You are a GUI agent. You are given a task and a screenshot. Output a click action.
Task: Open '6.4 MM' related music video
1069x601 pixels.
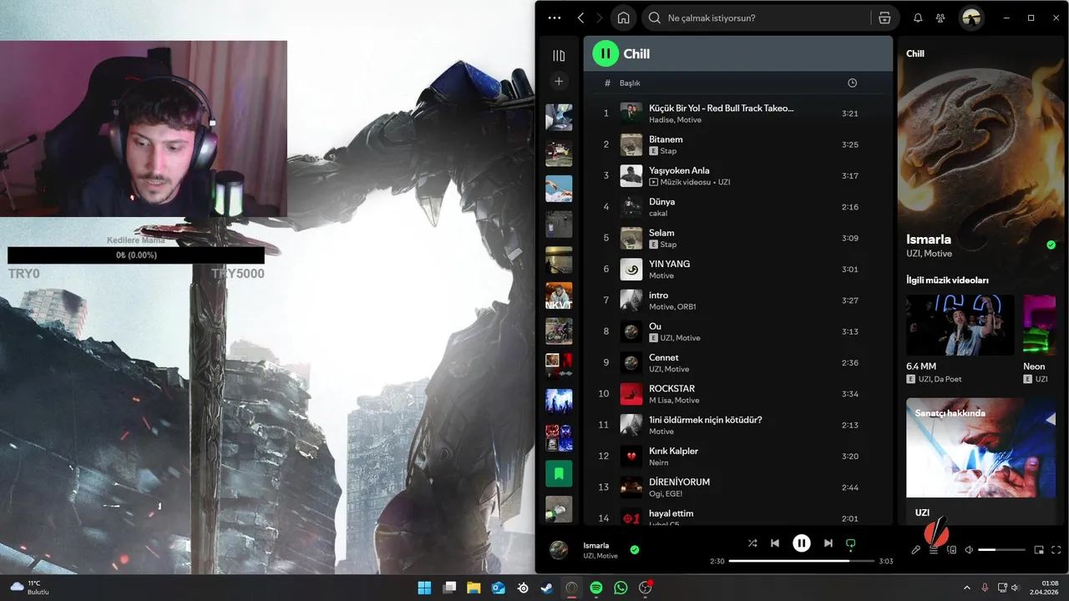click(x=960, y=326)
